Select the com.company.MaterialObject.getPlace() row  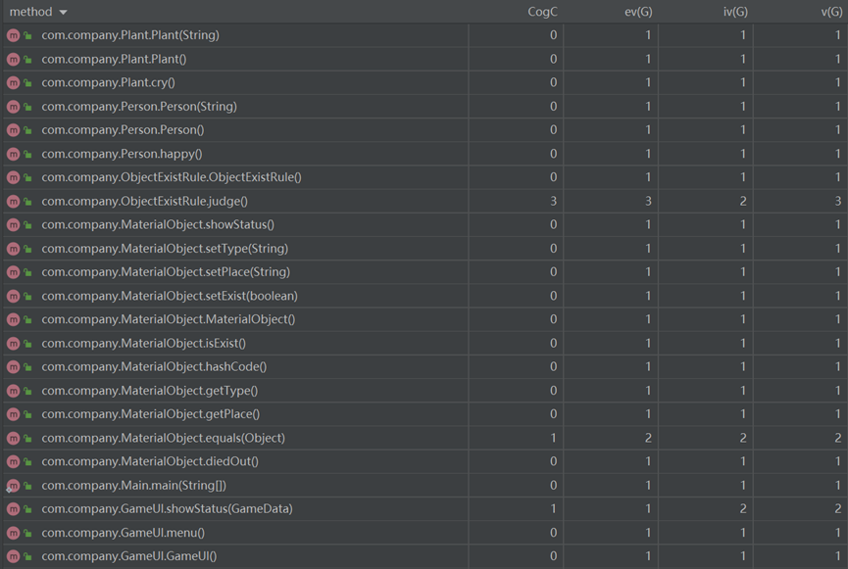(149, 414)
